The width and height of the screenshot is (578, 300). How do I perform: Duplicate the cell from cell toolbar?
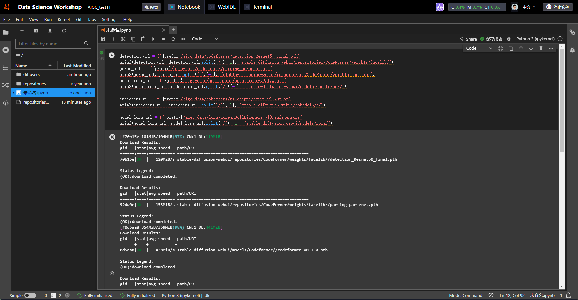point(511,48)
